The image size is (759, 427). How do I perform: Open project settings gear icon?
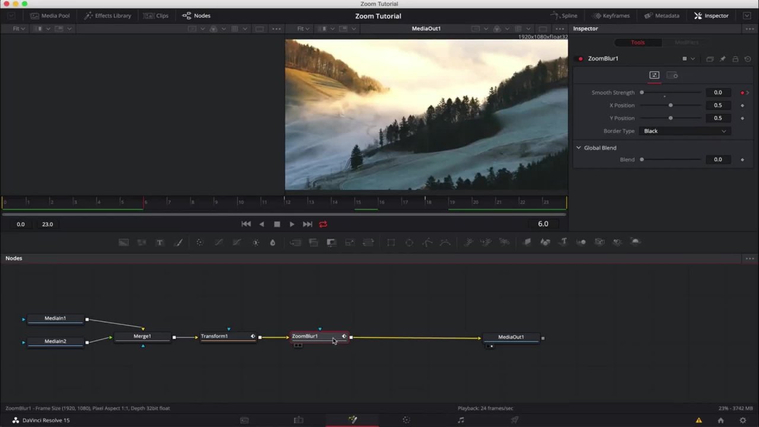point(742,420)
